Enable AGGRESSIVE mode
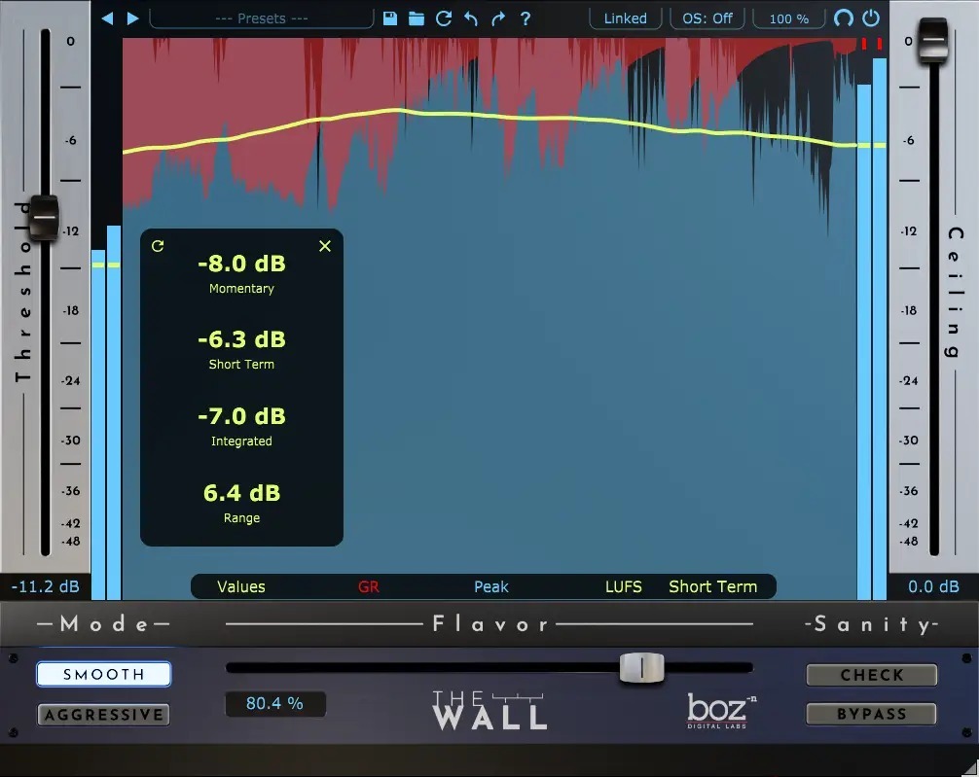The width and height of the screenshot is (979, 777). coord(103,714)
